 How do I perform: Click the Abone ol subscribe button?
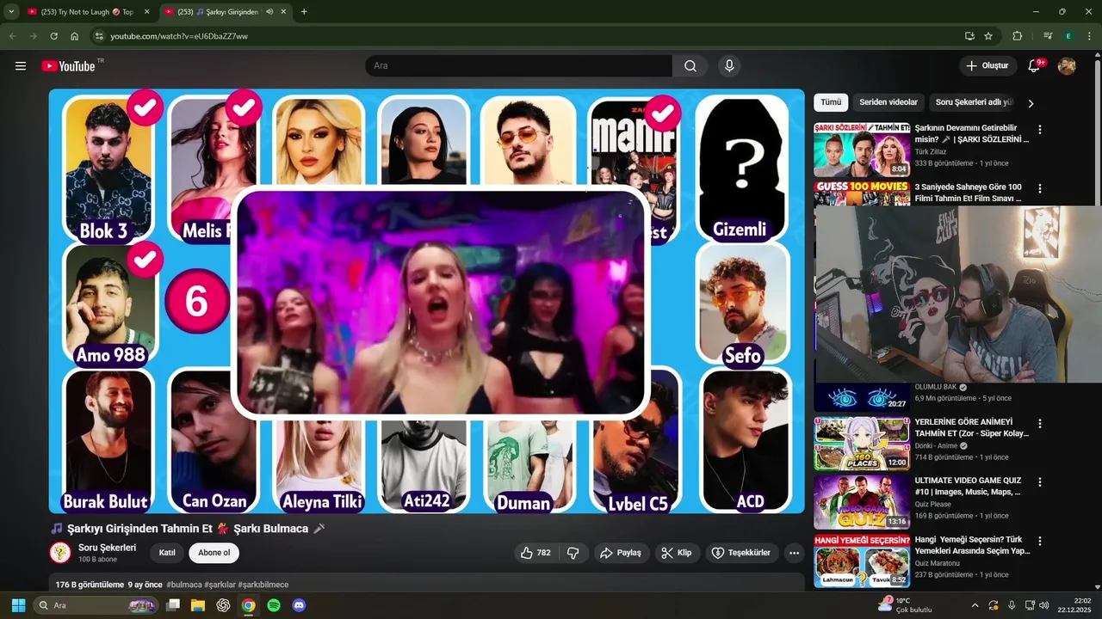(x=214, y=553)
